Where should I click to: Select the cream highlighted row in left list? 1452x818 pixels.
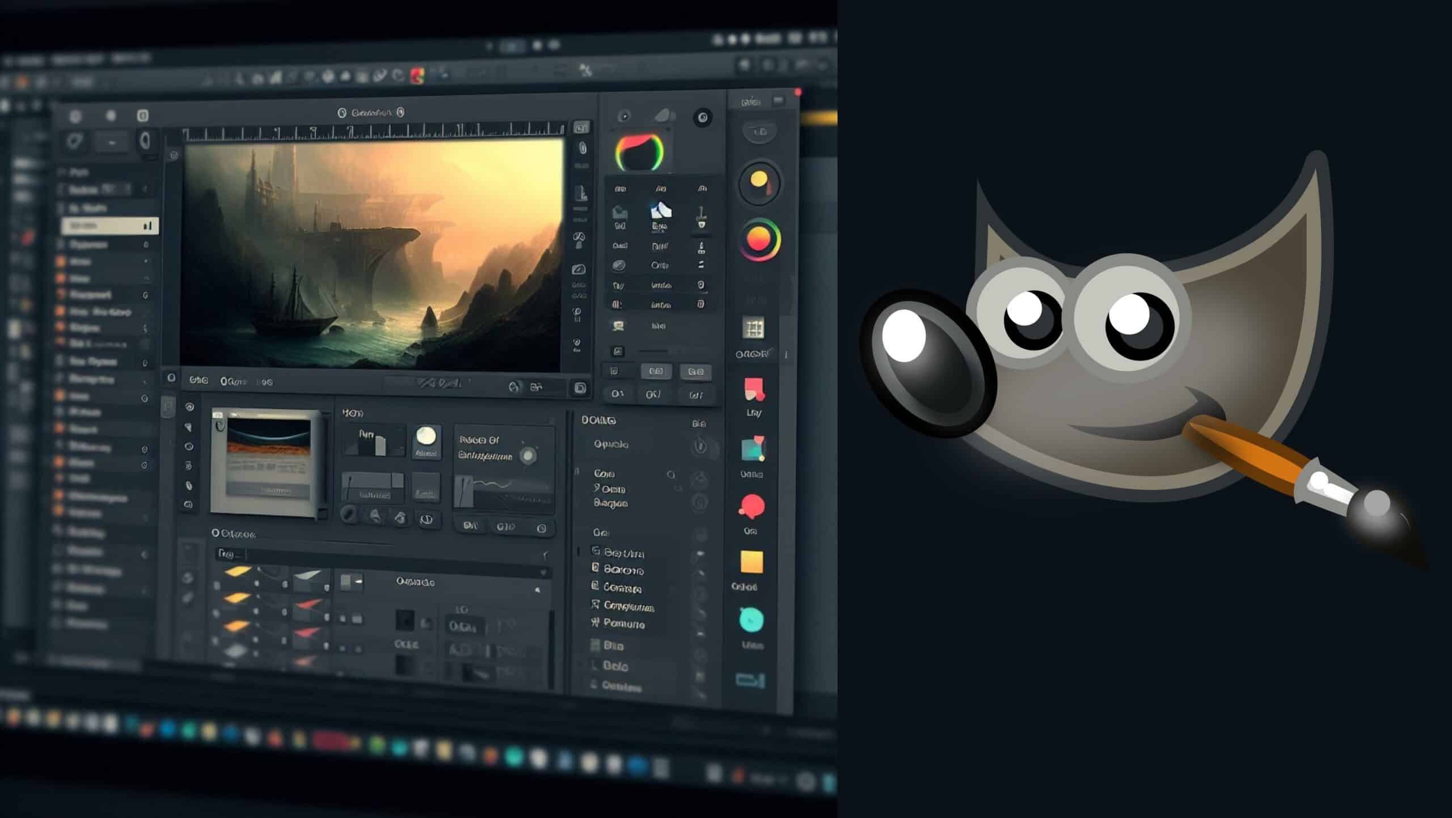click(109, 226)
